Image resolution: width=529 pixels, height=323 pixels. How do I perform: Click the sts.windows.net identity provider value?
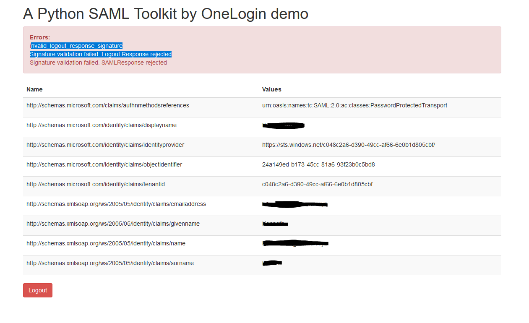coord(348,145)
